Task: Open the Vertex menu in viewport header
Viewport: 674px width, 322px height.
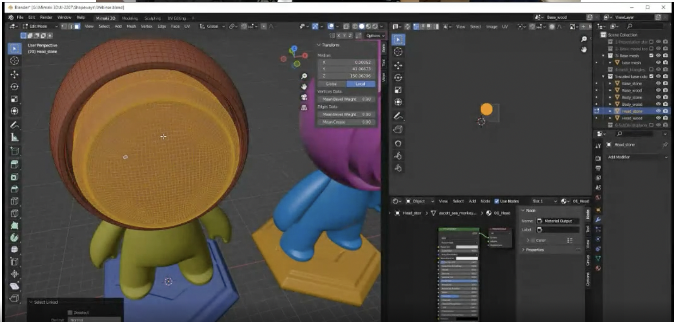Action: tap(146, 26)
